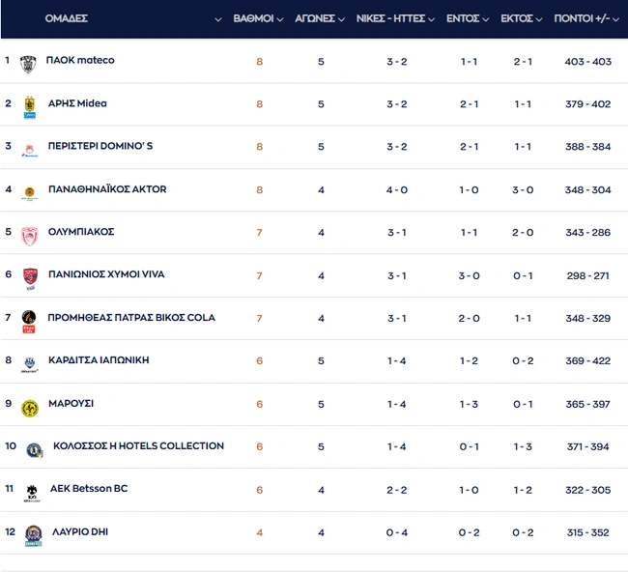Screen dimensions: 628x572
Task: Open the ΠΑΝΑΘΗΝΑΪΚΟΣ AKTOR team name link
Action: 106,189
